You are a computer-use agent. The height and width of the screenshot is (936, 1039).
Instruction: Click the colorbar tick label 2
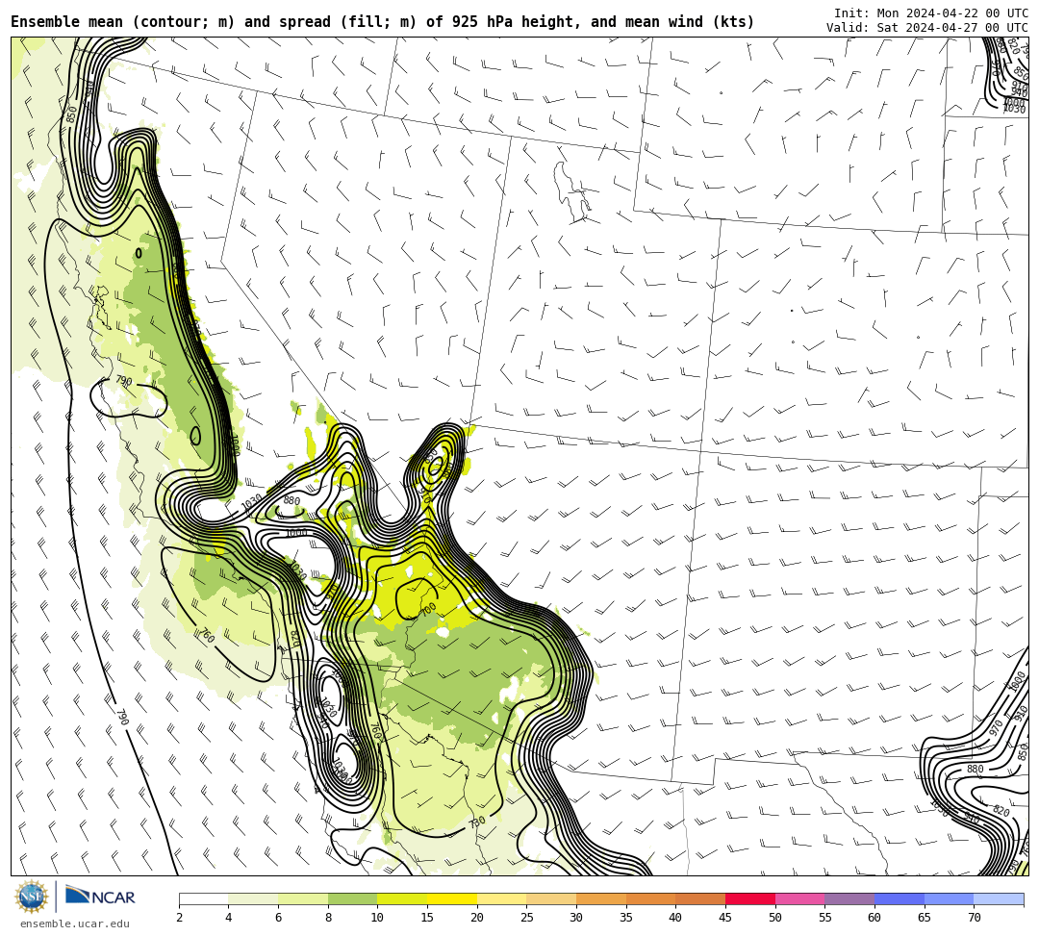179,918
